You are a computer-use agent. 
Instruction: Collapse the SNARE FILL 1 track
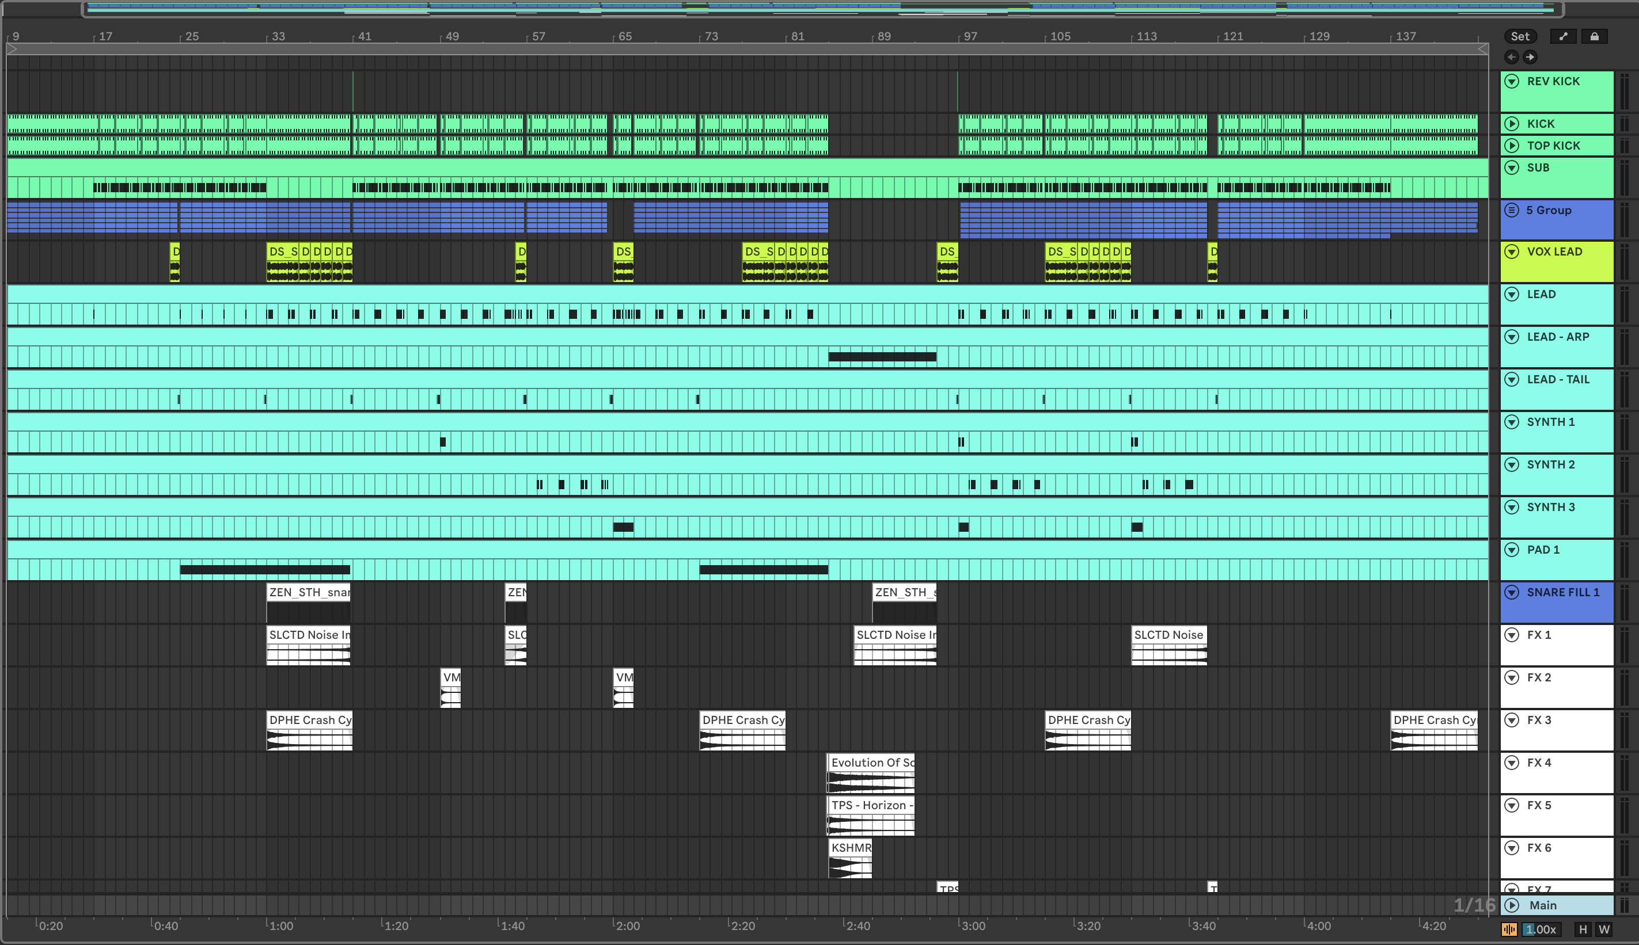[1512, 592]
